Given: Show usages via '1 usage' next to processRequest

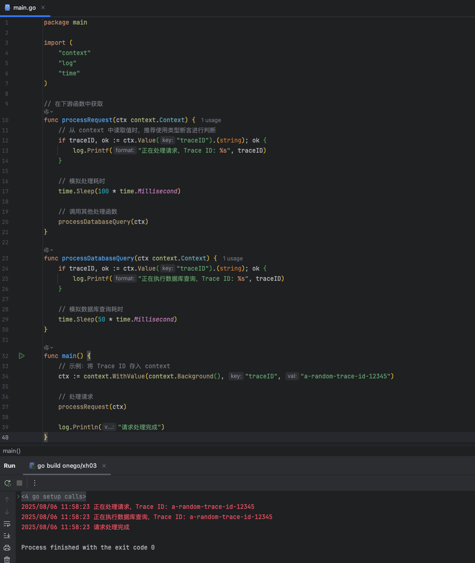Looking at the screenshot, I should [x=211, y=120].
